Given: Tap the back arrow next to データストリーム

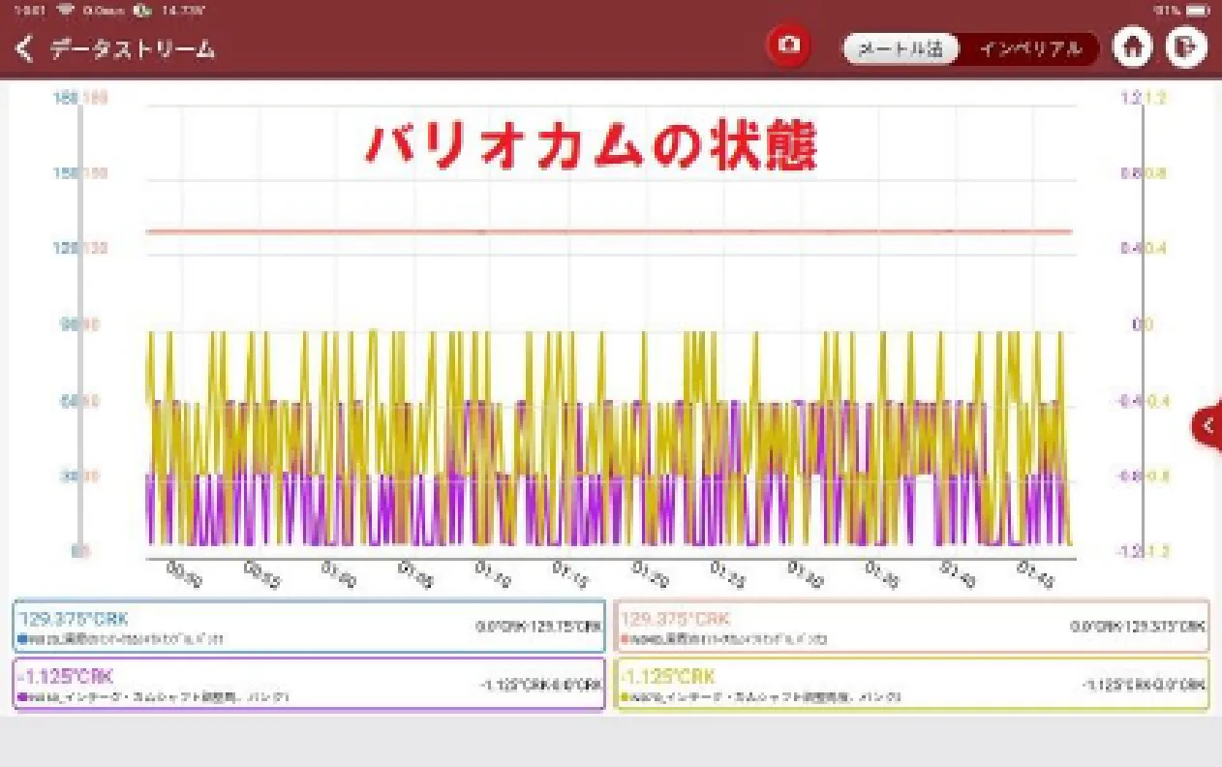Looking at the screenshot, I should pos(25,48).
